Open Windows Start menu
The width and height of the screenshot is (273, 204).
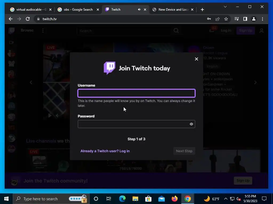click(x=6, y=199)
